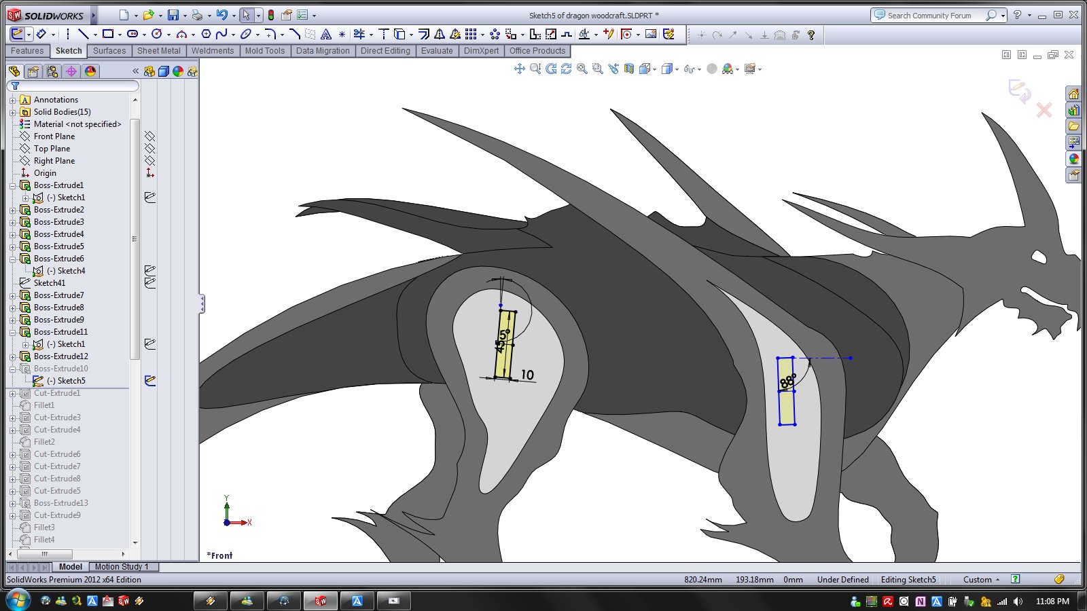Click the Sketch Text tool
Screen dimensions: 1087x611
pyautogui.click(x=326, y=34)
